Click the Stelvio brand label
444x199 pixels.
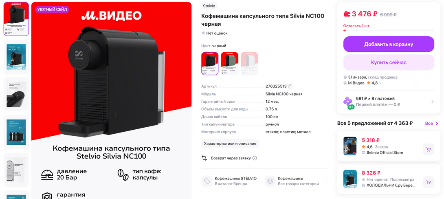point(209,6)
